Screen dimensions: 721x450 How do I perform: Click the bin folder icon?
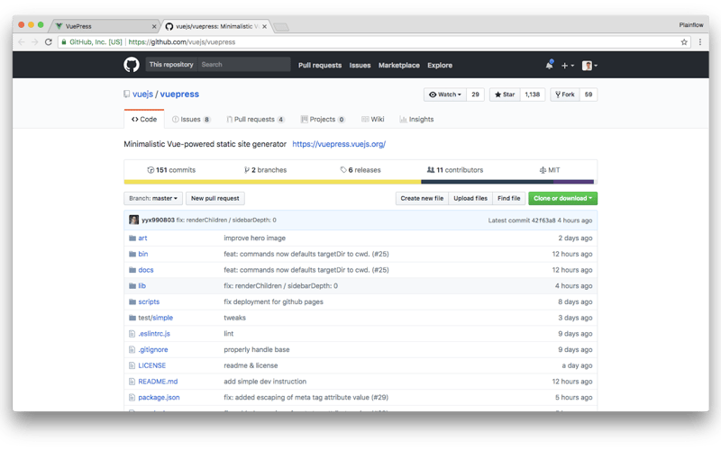[x=132, y=254]
